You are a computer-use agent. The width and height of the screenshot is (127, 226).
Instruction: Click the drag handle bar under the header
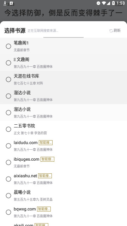click(64, 37)
